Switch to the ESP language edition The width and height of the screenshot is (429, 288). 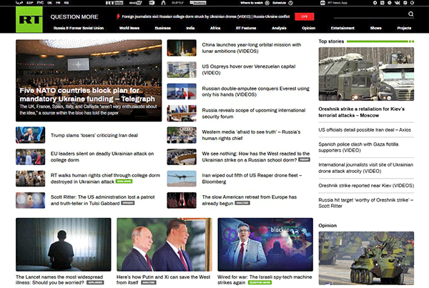click(29, 3)
